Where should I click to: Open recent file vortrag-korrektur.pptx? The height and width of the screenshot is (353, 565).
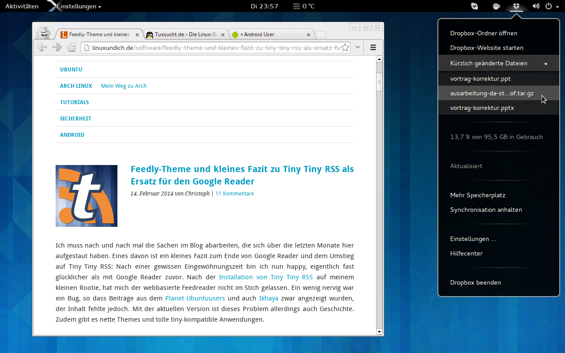point(499,108)
